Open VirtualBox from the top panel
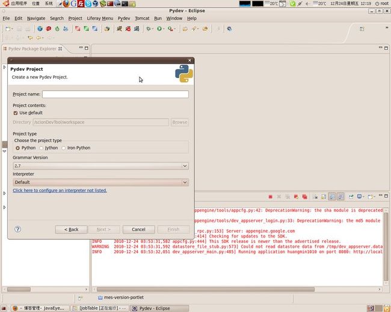The height and width of the screenshot is (312, 391). (95, 4)
